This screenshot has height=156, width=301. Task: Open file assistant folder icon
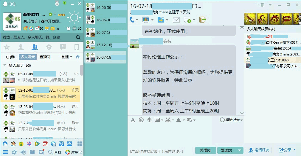click(32, 152)
